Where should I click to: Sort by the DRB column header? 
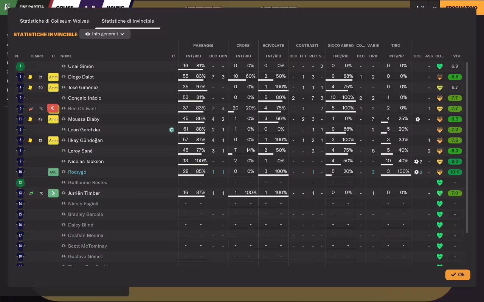(x=373, y=56)
